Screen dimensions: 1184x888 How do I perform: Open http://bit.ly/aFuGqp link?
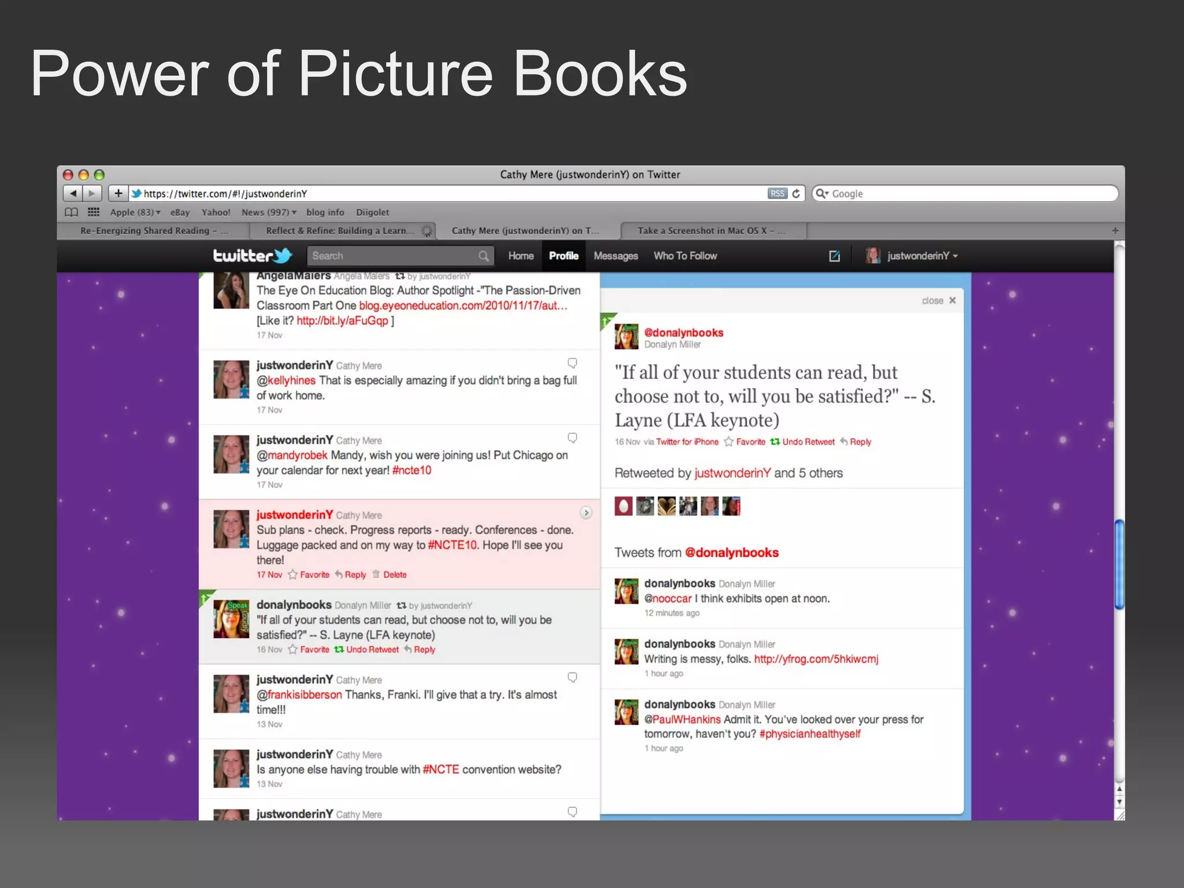click(x=342, y=320)
